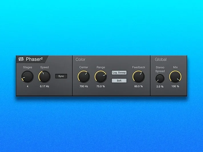Click the Feedback knob
This screenshot has width=203, height=152.
138,77
